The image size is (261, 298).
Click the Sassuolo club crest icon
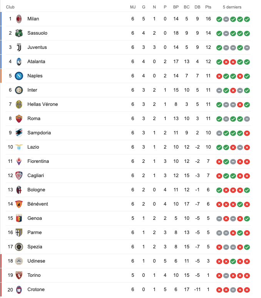coord(19,33)
